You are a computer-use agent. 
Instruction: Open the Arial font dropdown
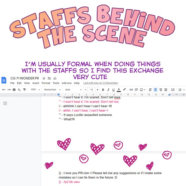73,89
